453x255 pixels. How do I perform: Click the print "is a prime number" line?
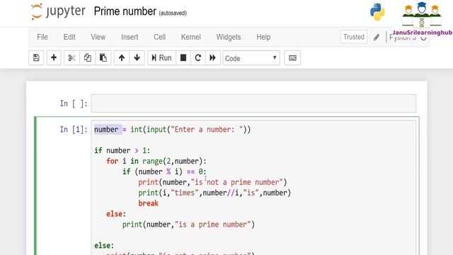(188, 225)
